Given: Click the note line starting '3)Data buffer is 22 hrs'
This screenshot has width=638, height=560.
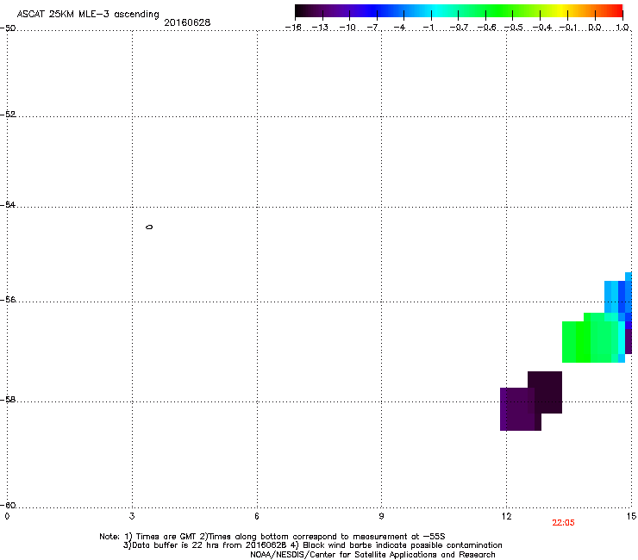Looking at the screenshot, I should click(x=312, y=545).
